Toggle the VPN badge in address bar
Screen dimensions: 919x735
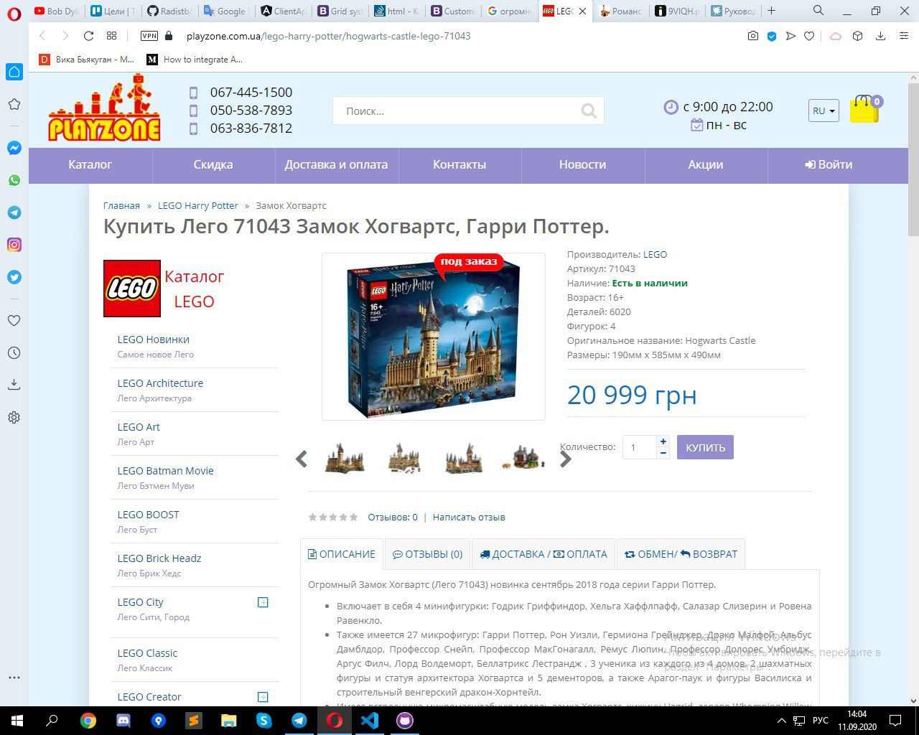click(x=149, y=36)
